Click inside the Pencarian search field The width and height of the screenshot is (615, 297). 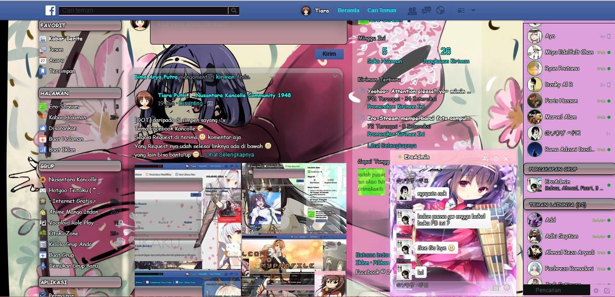click(559, 290)
